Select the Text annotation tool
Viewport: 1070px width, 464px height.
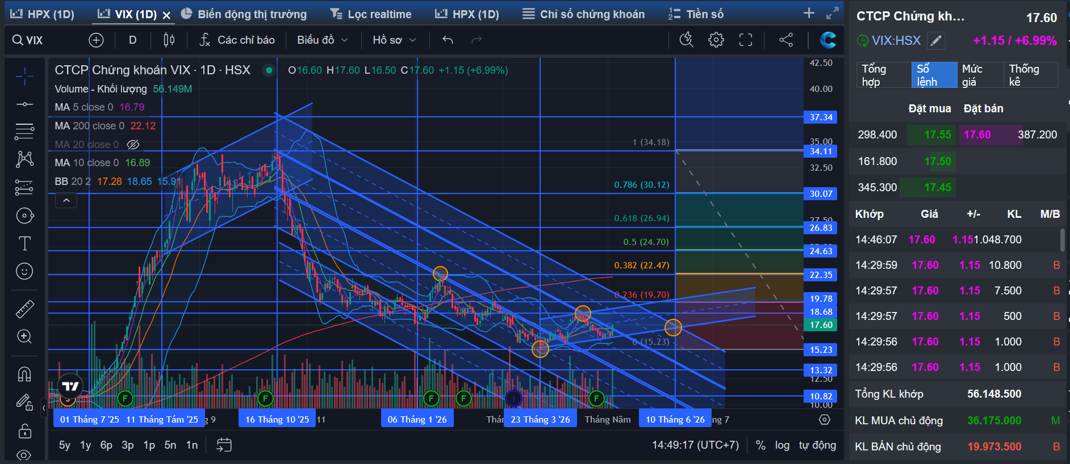[x=24, y=243]
